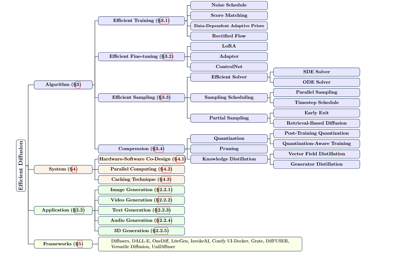Open the §4.2 Parallel Computing reference
The image size is (402, 253).
[x=167, y=169]
